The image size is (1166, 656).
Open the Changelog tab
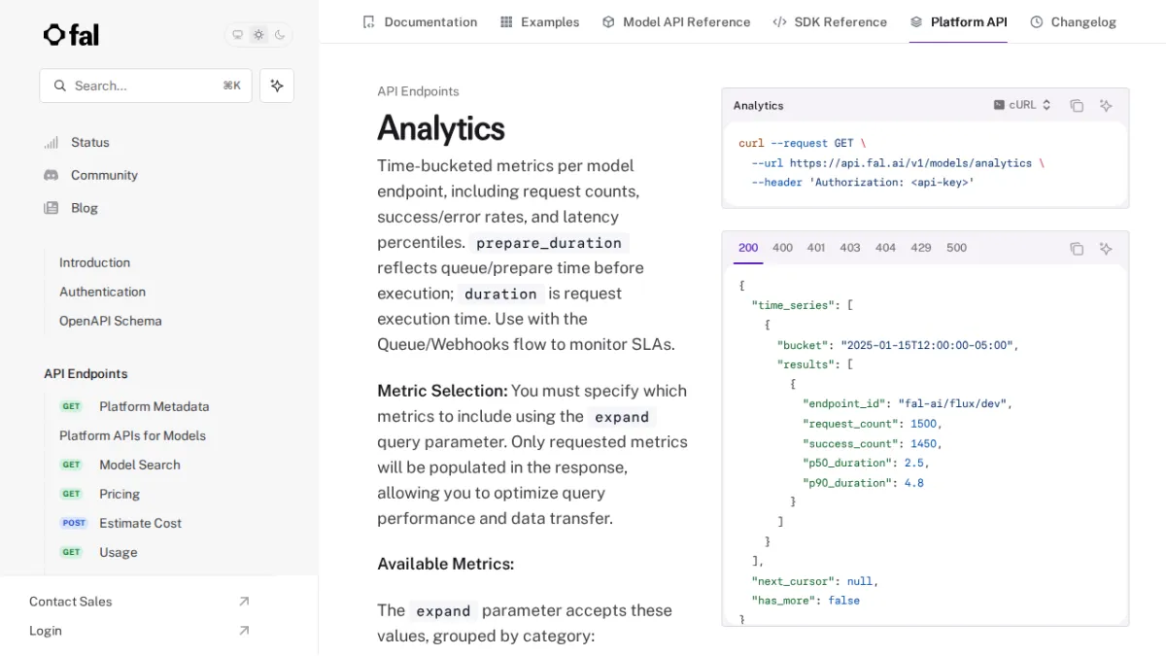pyautogui.click(x=1073, y=21)
